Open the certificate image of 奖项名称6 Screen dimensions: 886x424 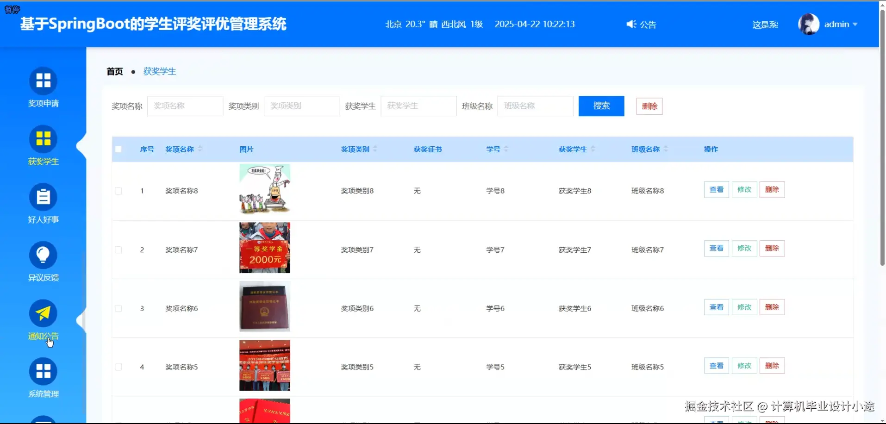coord(265,306)
